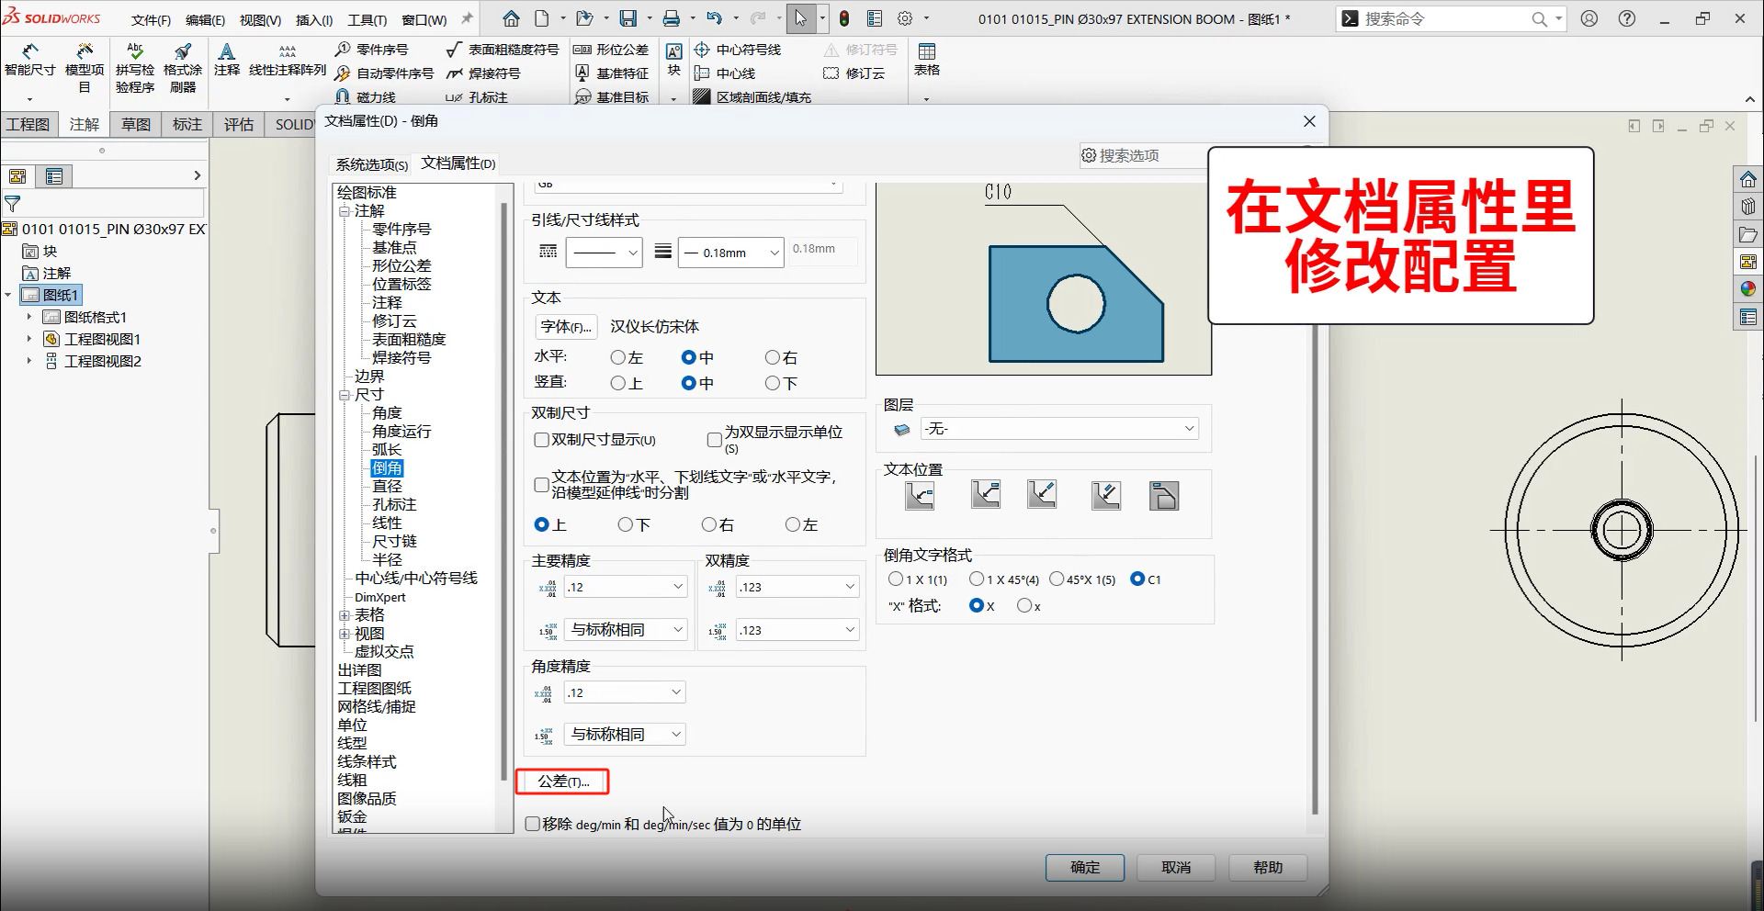Viewport: 1764px width, 911px height.
Task: Confirm with 确定 button
Action: click(1085, 867)
